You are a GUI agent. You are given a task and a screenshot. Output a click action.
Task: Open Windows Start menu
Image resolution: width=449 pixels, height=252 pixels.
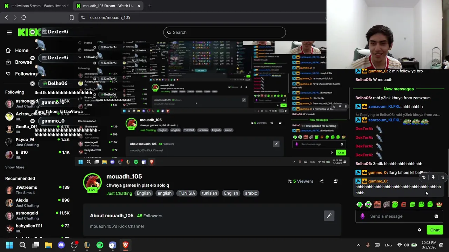9,245
